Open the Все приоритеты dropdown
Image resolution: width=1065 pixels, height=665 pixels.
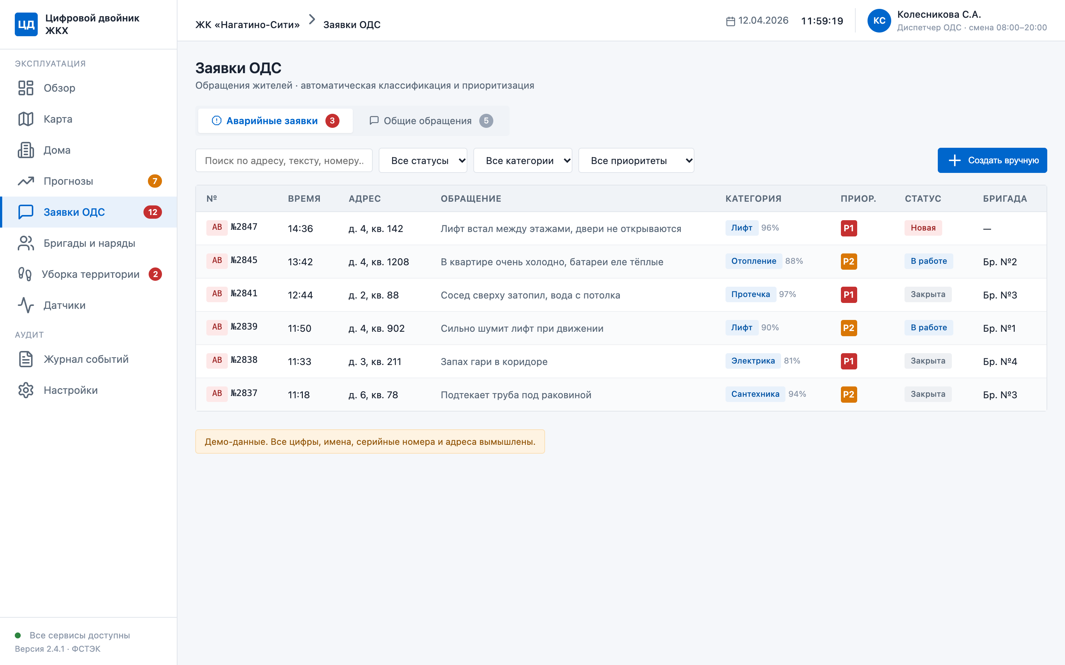tap(636, 161)
